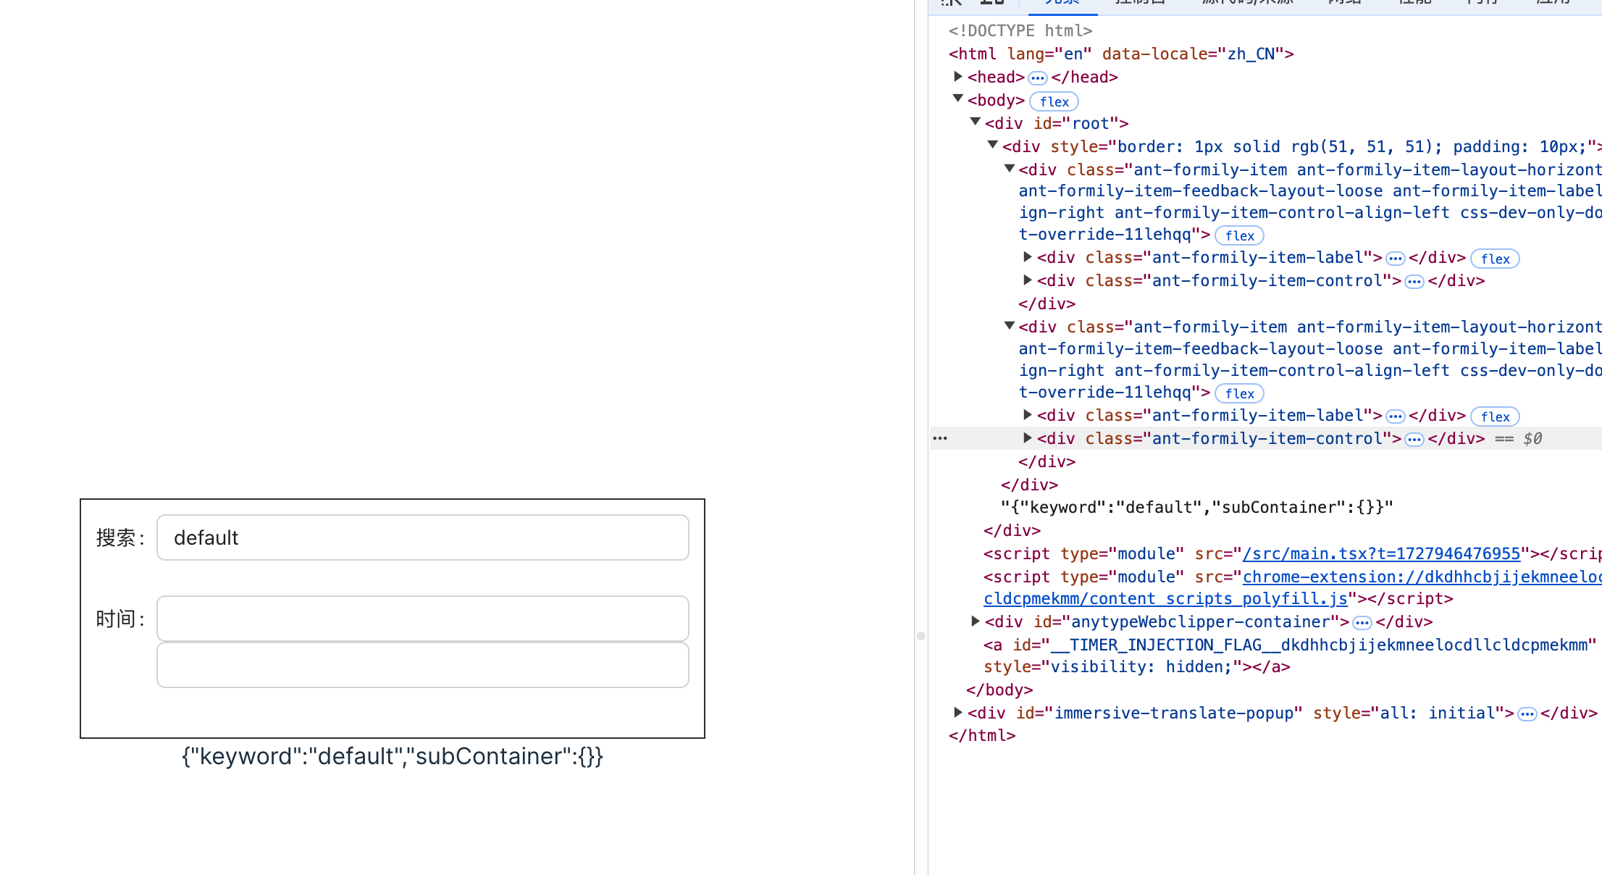Collapse the div id="root" node
The image size is (1602, 875).
(x=976, y=122)
